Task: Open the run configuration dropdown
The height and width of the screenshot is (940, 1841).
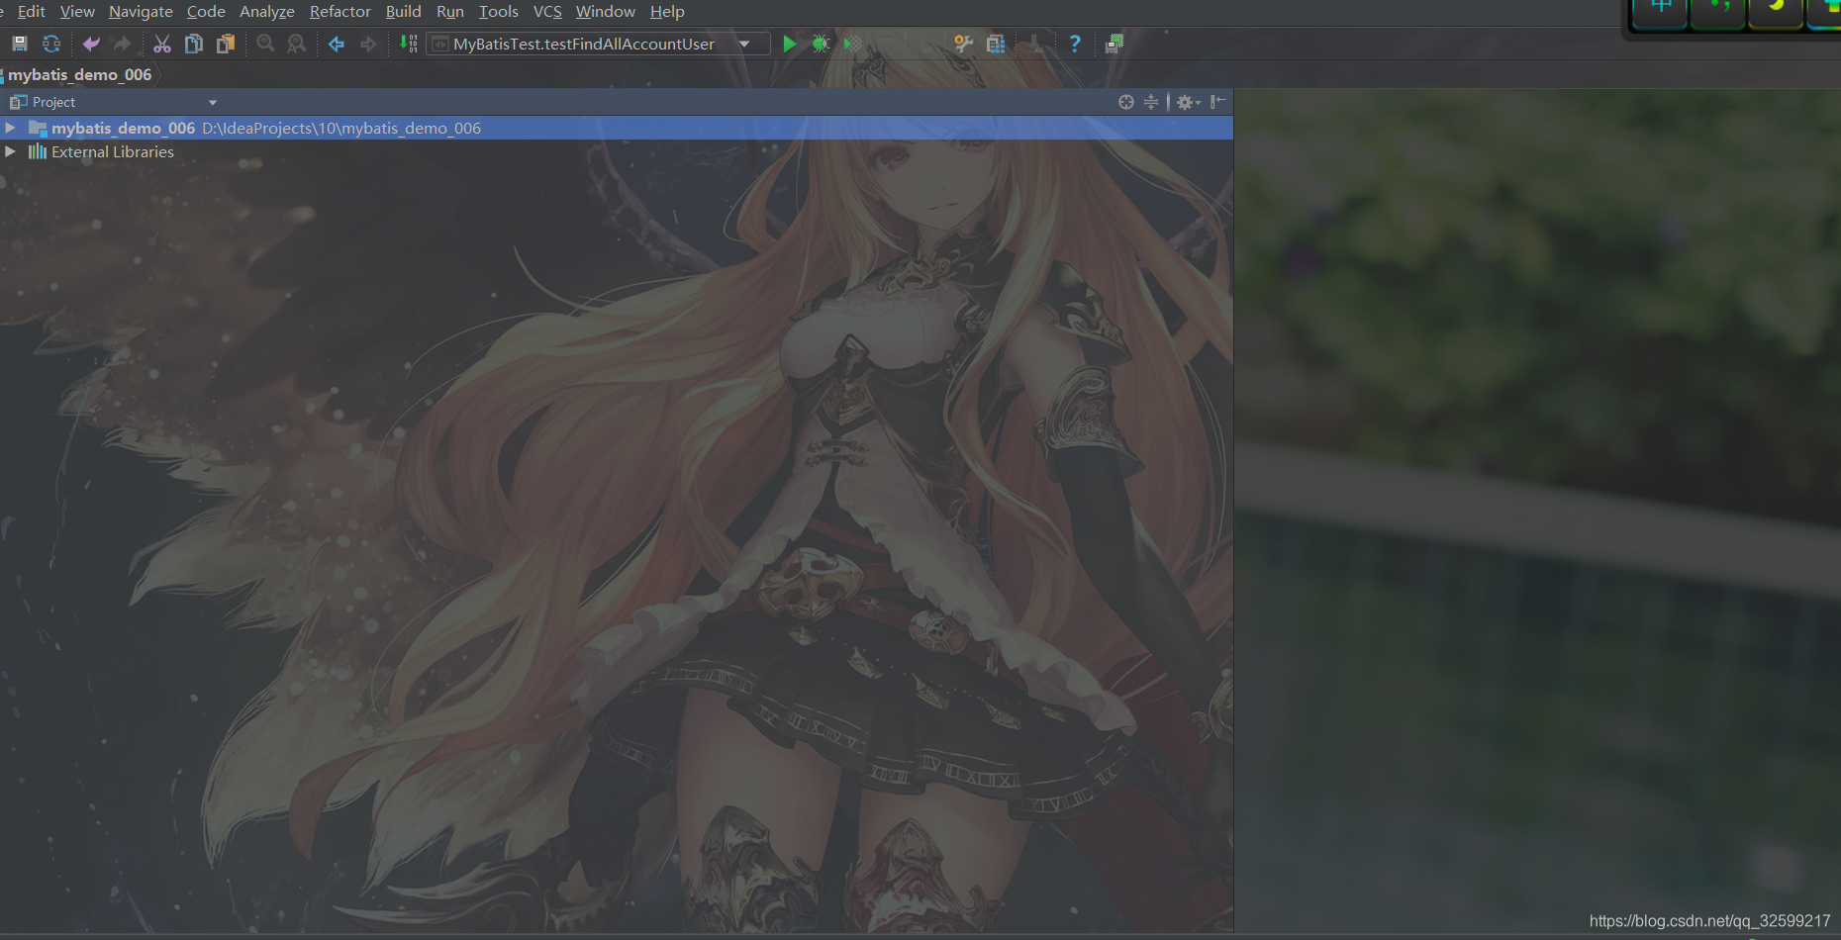Action: [x=744, y=44]
